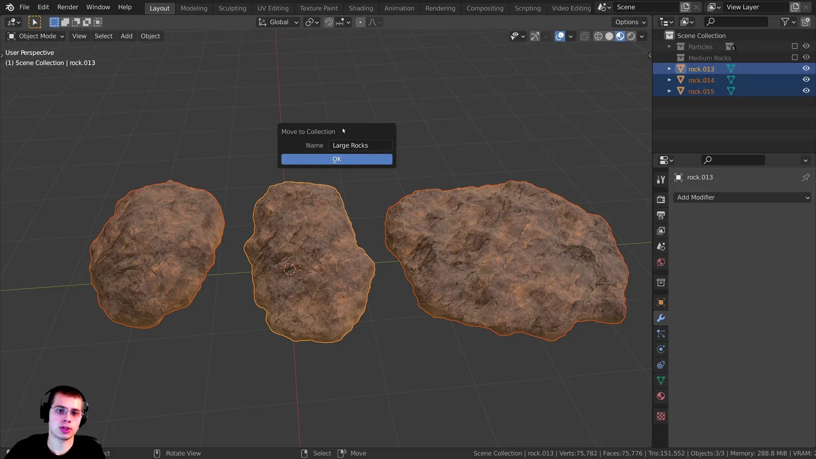Enable the snapping magnet toggle
The width and height of the screenshot is (816, 459).
pos(329,22)
